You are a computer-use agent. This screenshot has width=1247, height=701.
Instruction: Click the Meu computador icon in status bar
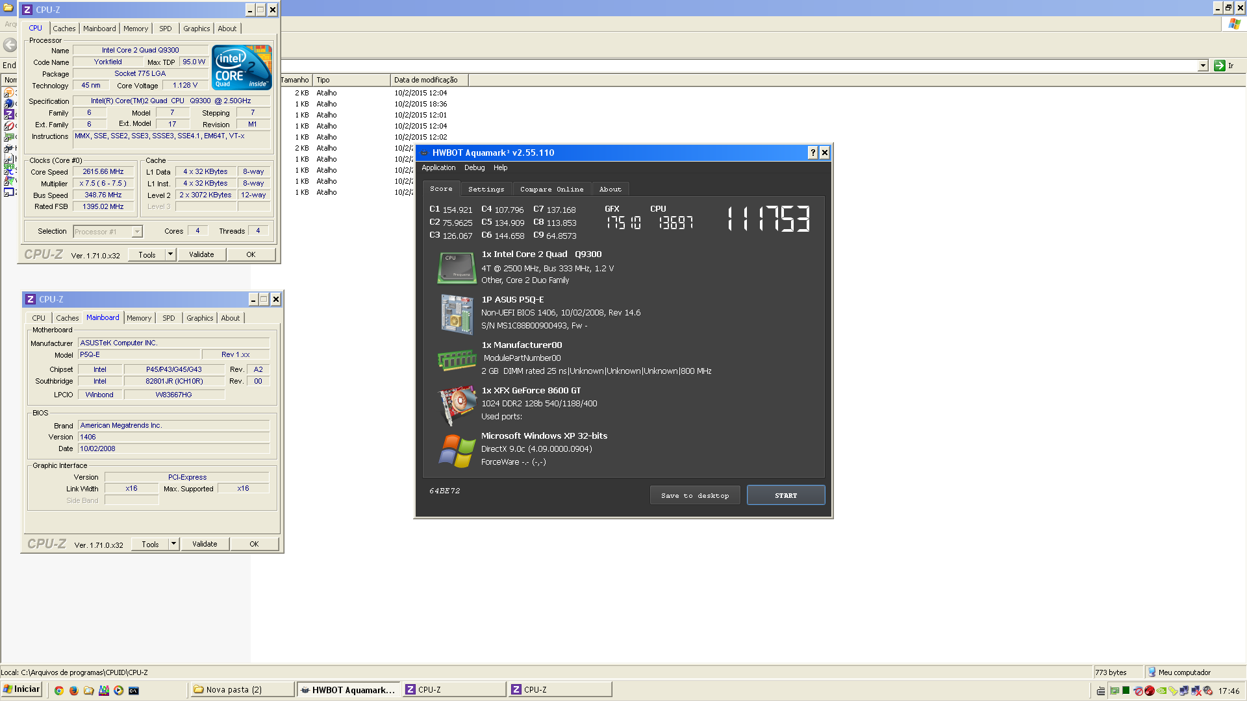(1152, 672)
